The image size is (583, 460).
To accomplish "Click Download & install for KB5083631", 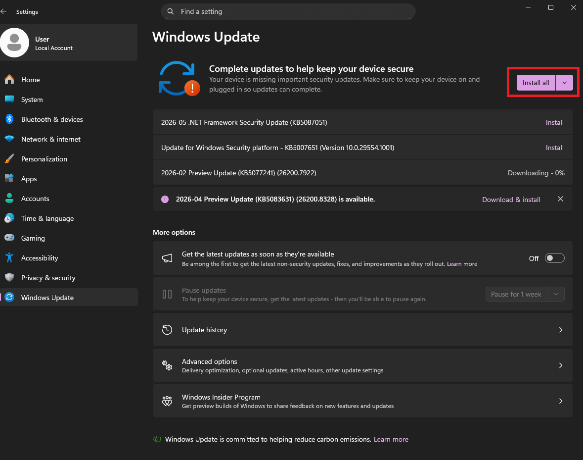I will point(511,200).
